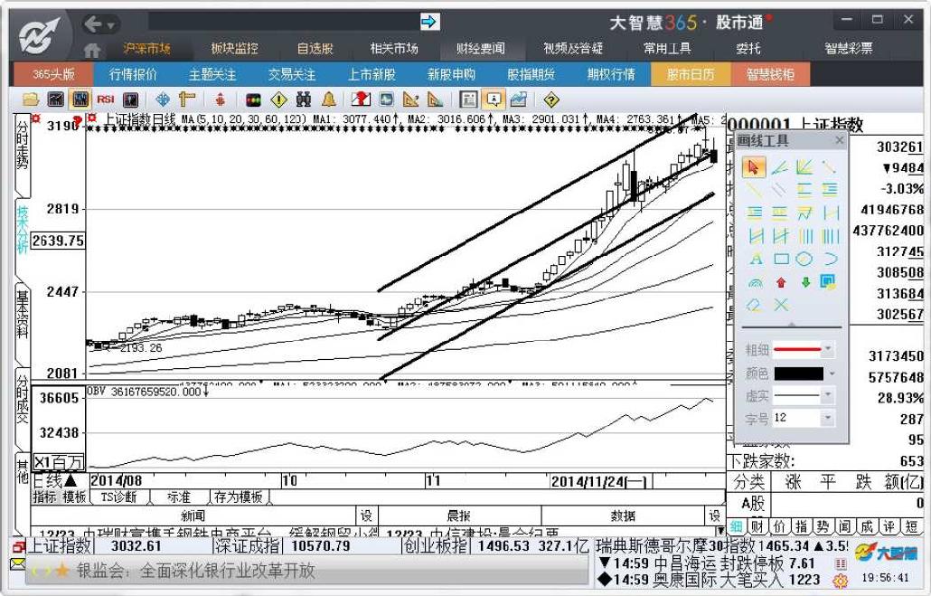Click the blue snowflake crosshair icon
This screenshot has height=596, width=931.
(x=162, y=99)
